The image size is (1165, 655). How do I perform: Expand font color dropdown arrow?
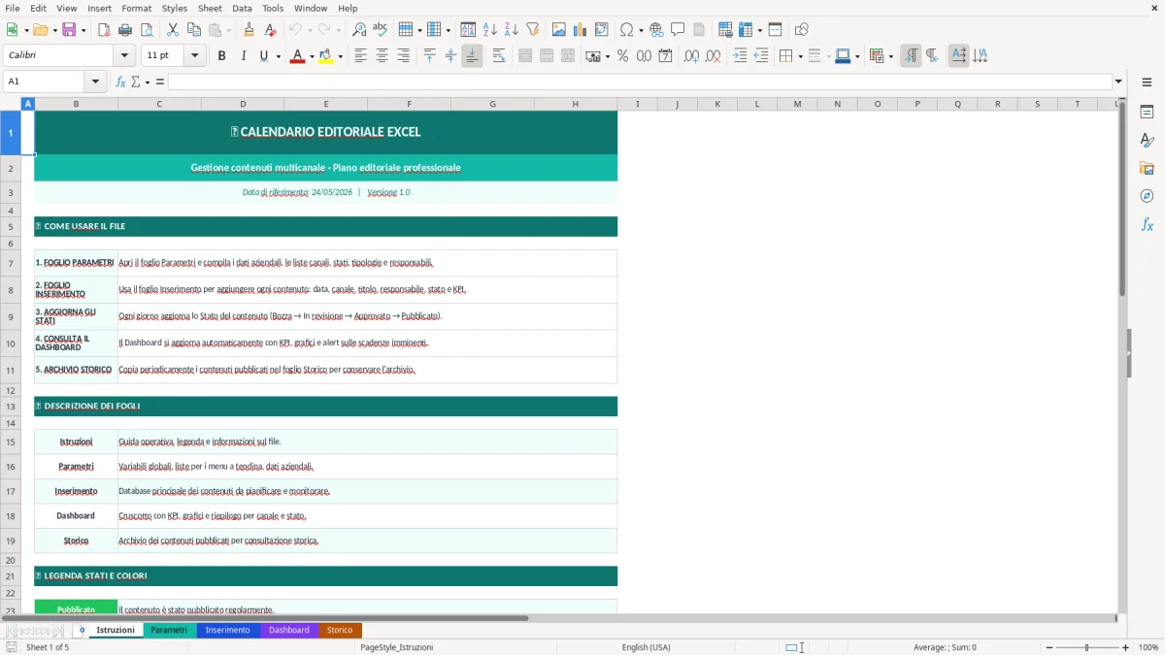click(312, 56)
